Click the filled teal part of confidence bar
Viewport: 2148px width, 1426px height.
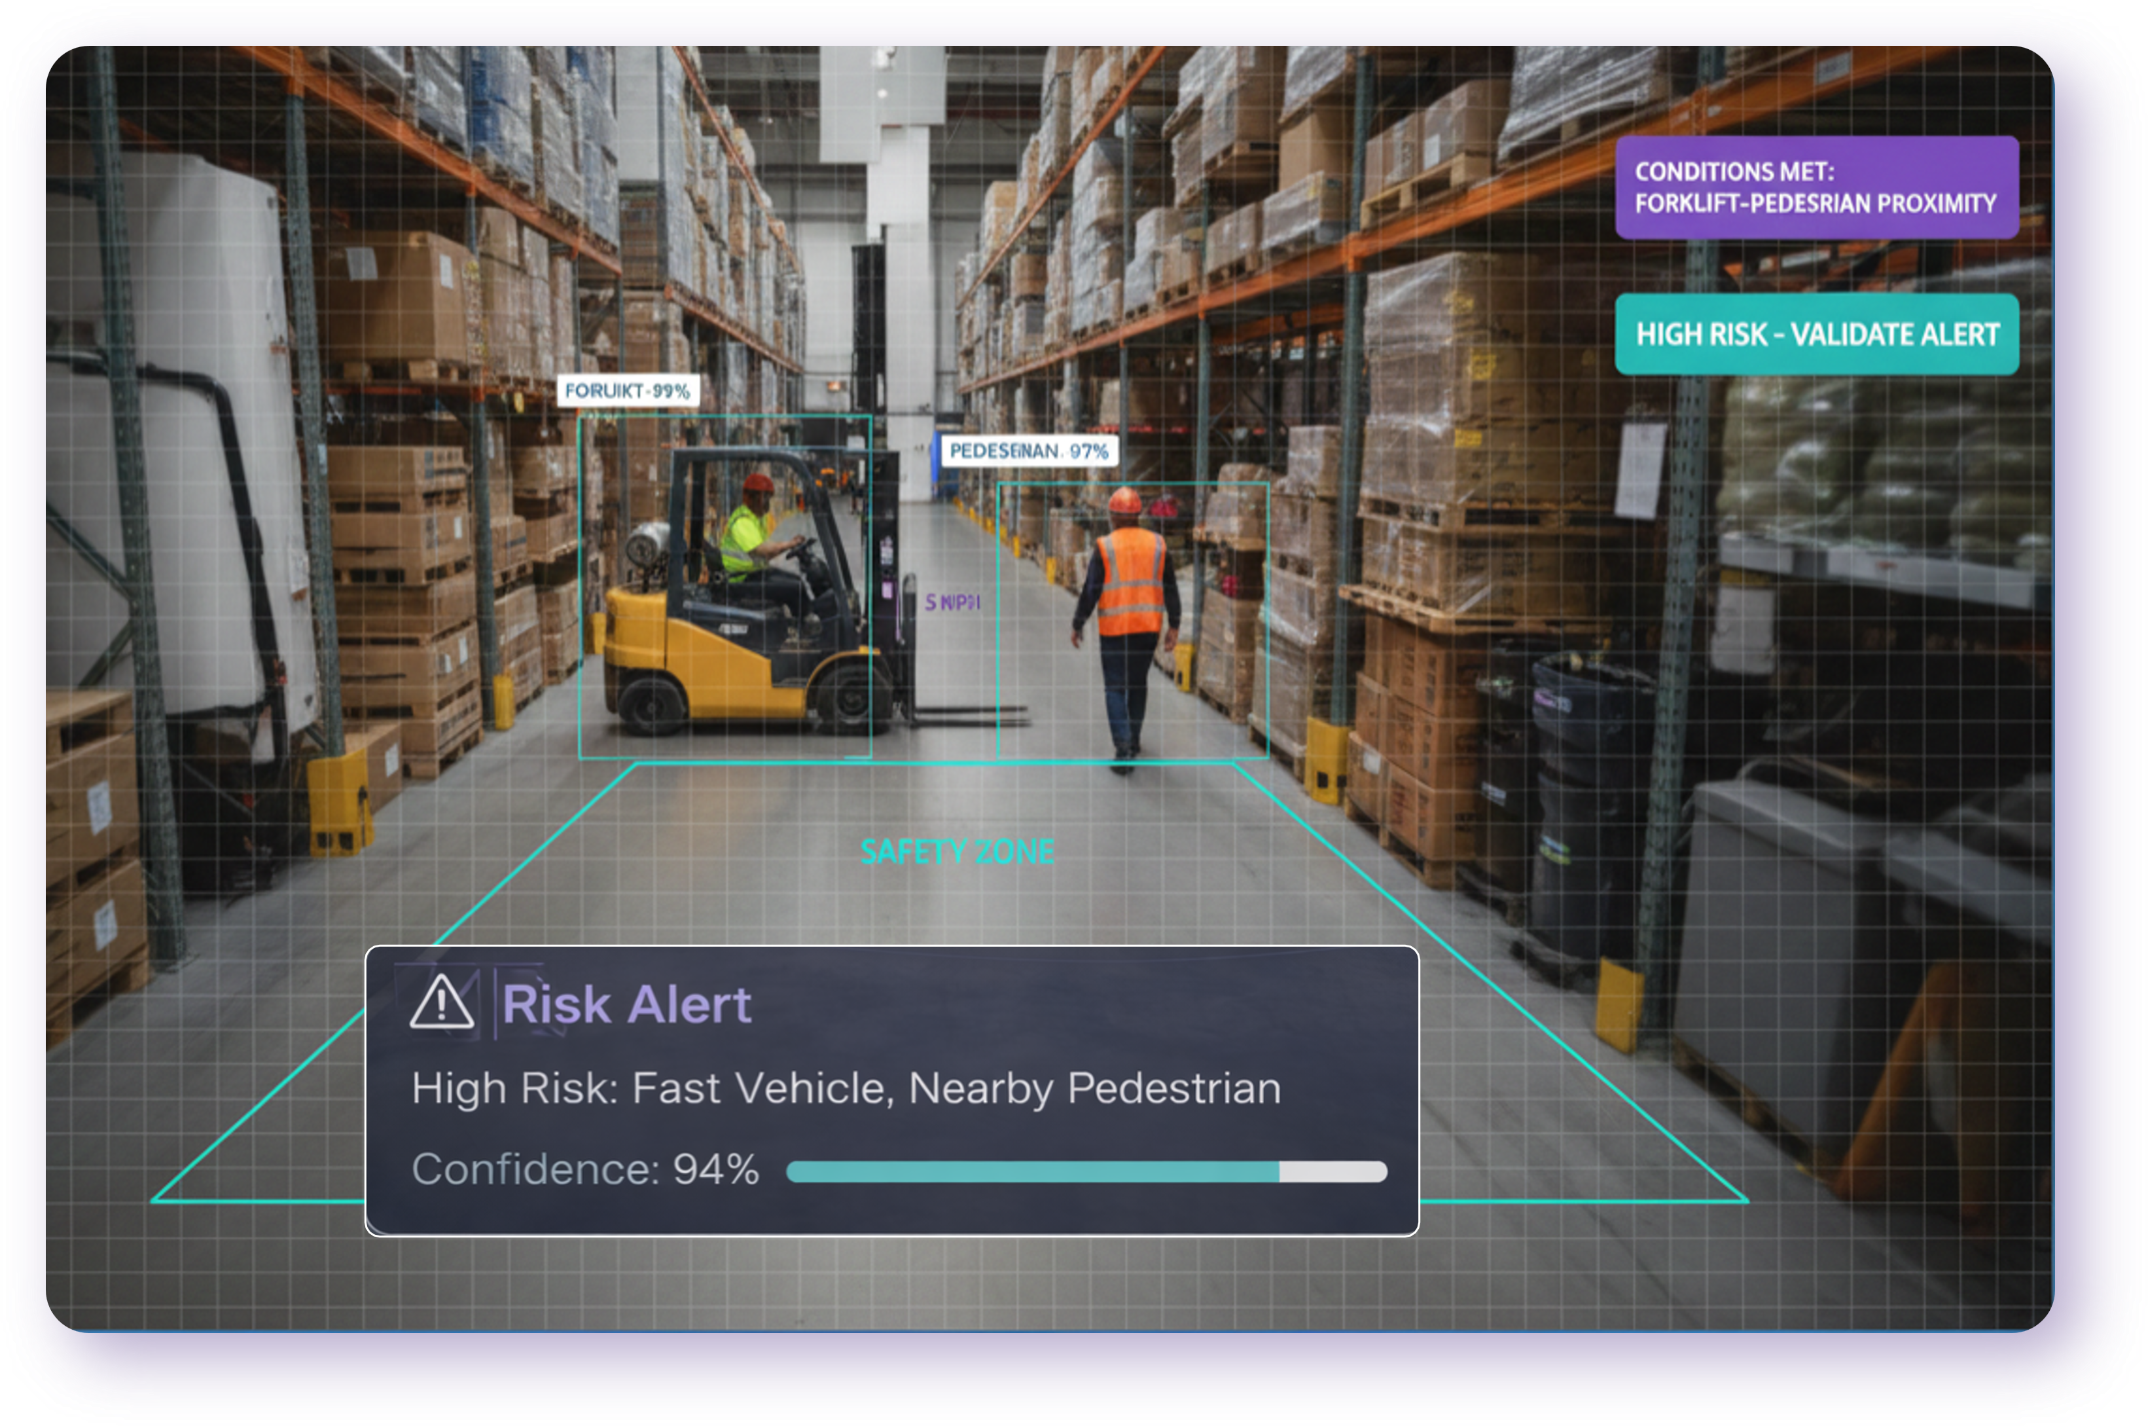pyautogui.click(x=1031, y=1171)
